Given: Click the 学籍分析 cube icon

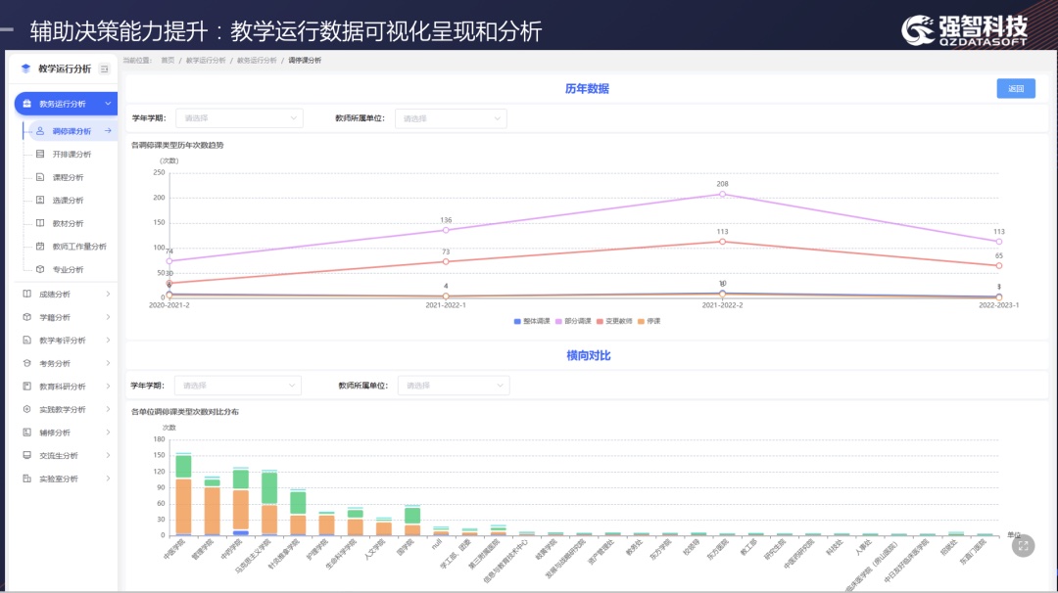Looking at the screenshot, I should pos(27,317).
